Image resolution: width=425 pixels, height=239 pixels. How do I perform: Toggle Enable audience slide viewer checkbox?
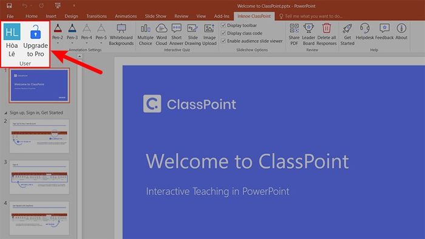click(x=223, y=41)
